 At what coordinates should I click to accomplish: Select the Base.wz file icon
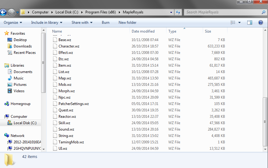(x=55, y=40)
